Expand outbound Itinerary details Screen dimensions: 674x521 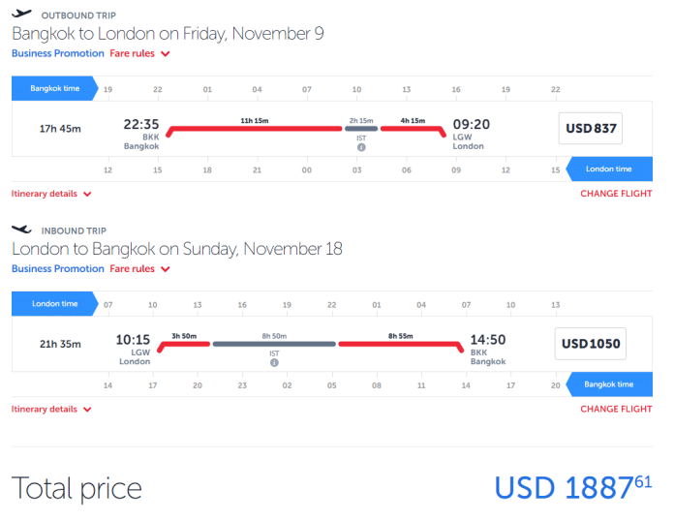(x=51, y=194)
